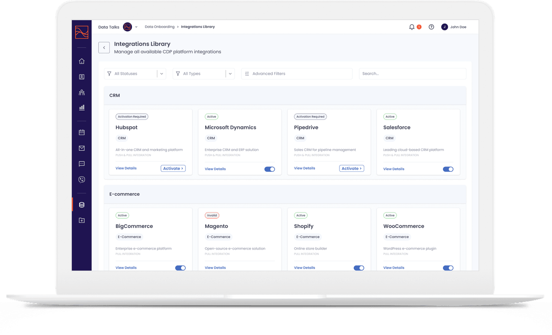Open the All Types dropdown
Image resolution: width=552 pixels, height=335 pixels.
click(x=204, y=74)
